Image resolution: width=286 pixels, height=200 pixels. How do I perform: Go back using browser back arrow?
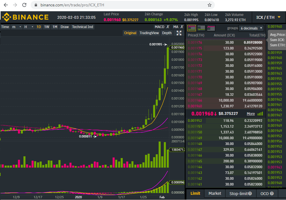click(x=6, y=5)
